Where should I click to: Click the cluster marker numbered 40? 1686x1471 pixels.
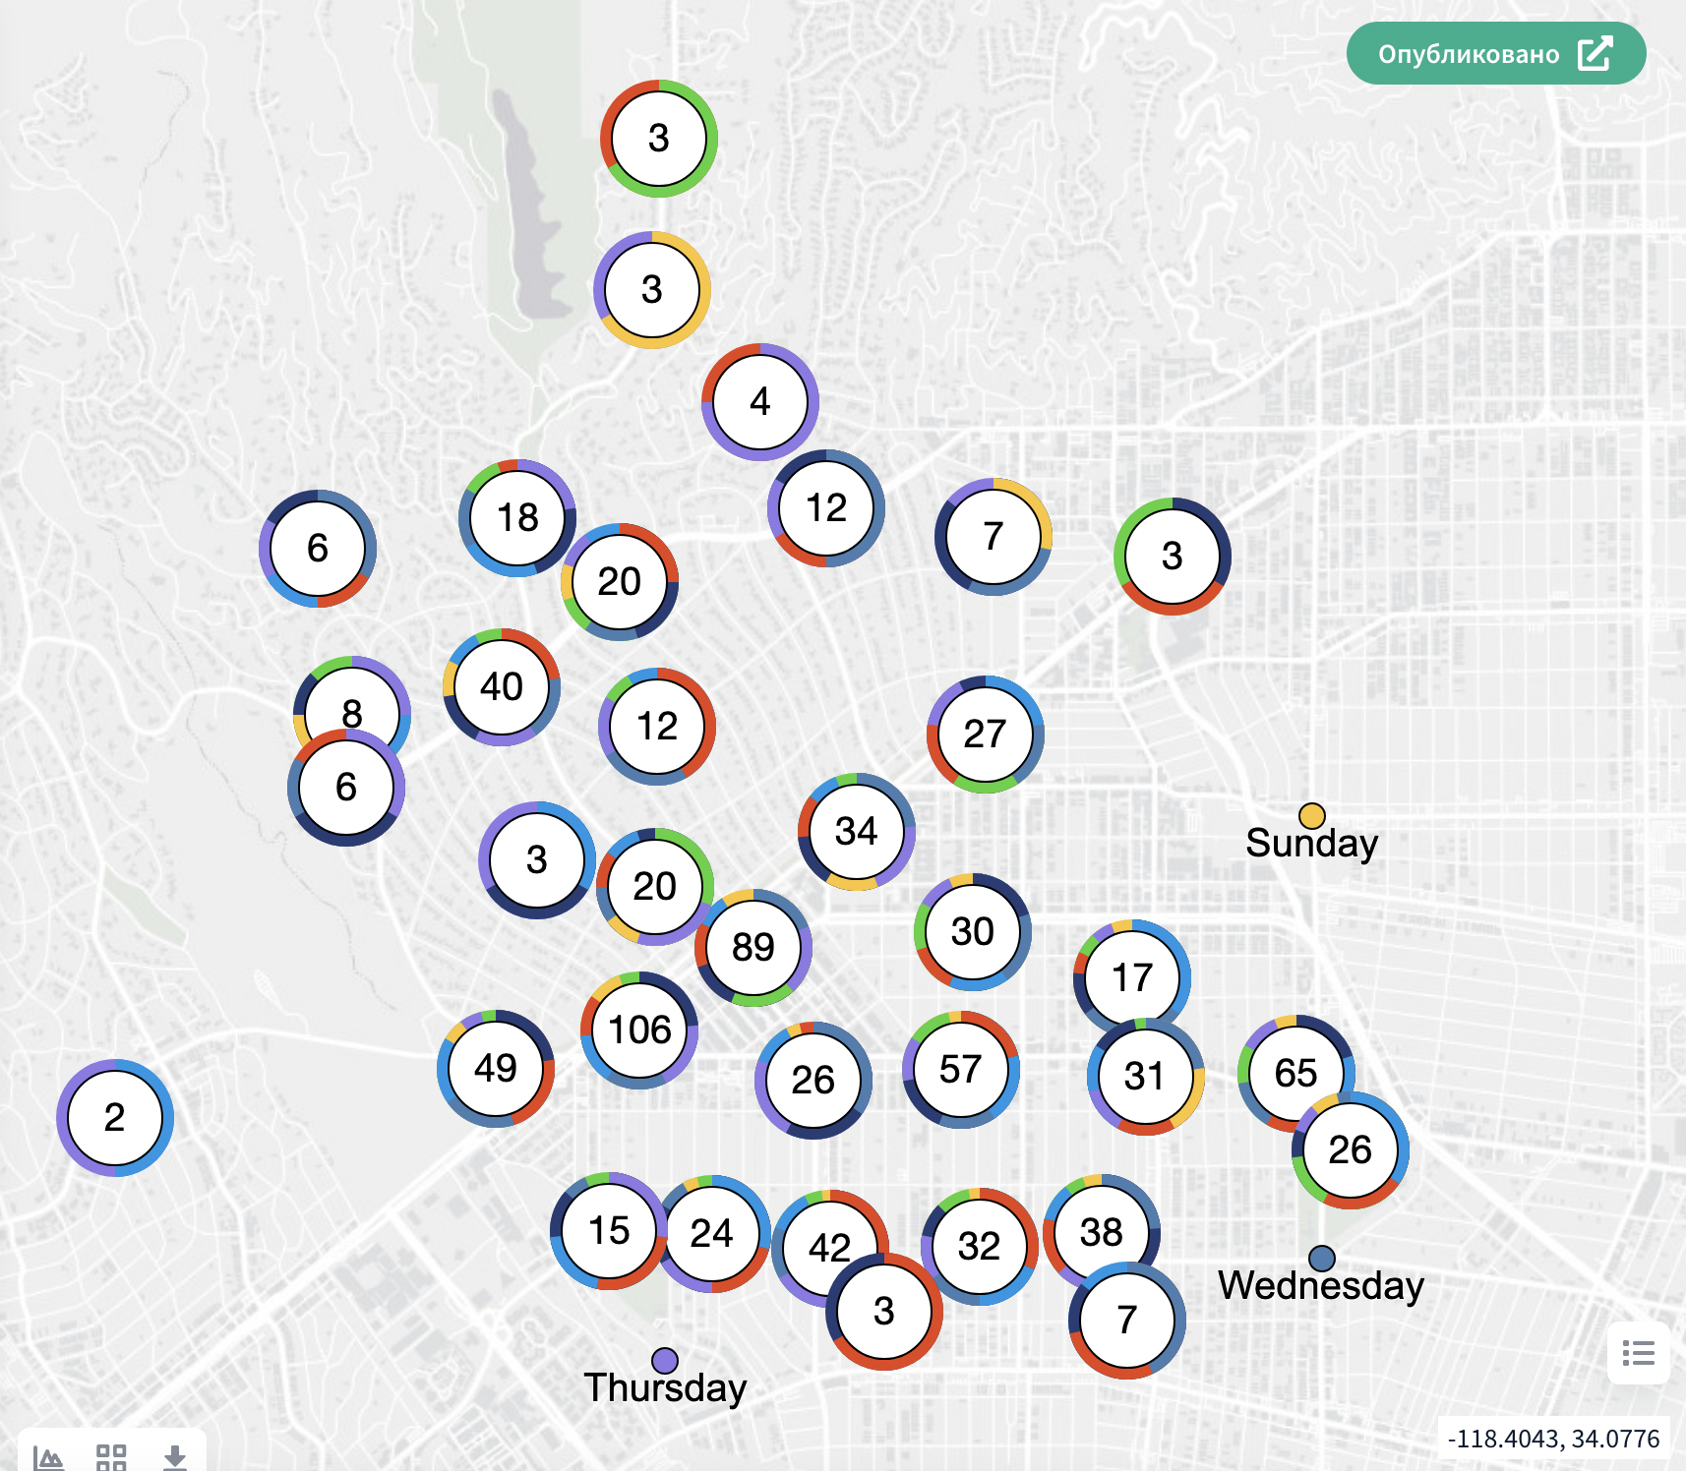point(502,686)
